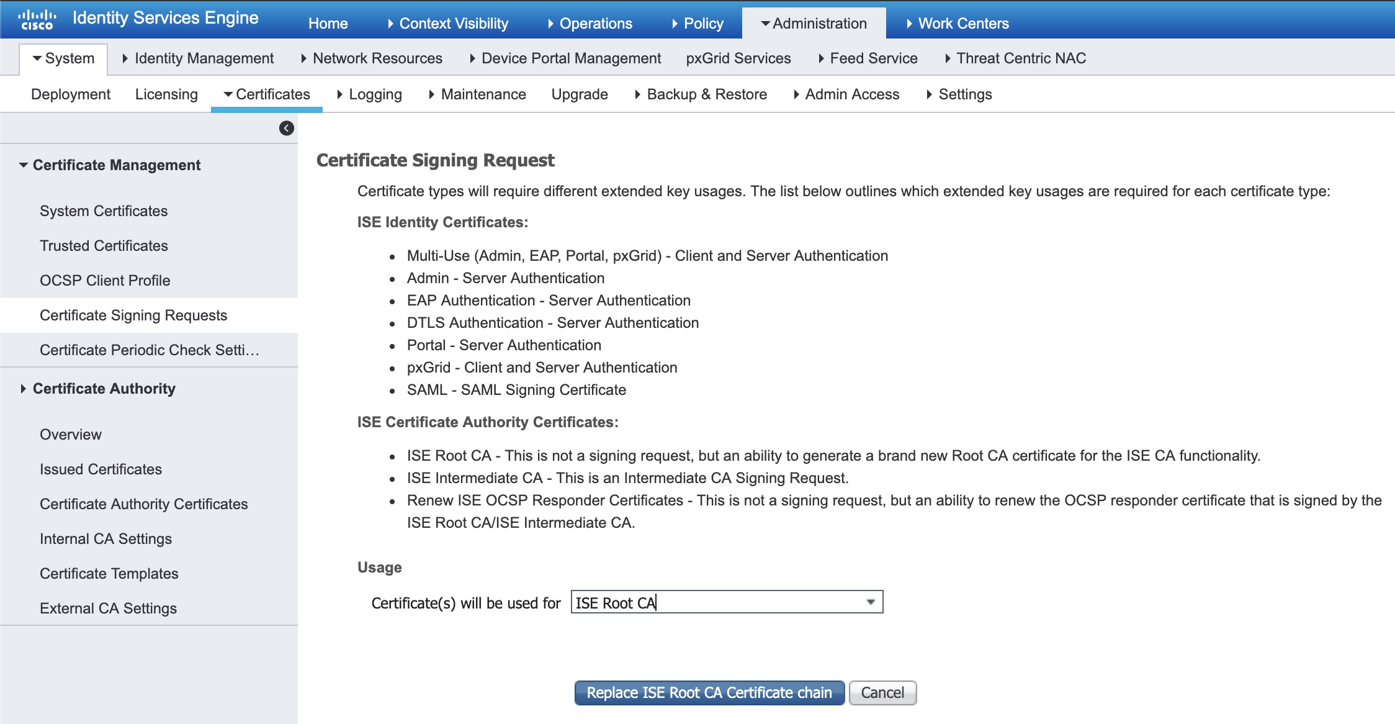Open the Certificates tab dropdown
Screen dimensions: 1395x724
tap(267, 94)
